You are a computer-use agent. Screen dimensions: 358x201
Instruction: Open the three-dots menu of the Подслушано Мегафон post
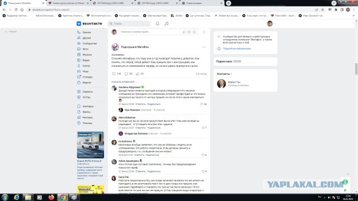204,47
